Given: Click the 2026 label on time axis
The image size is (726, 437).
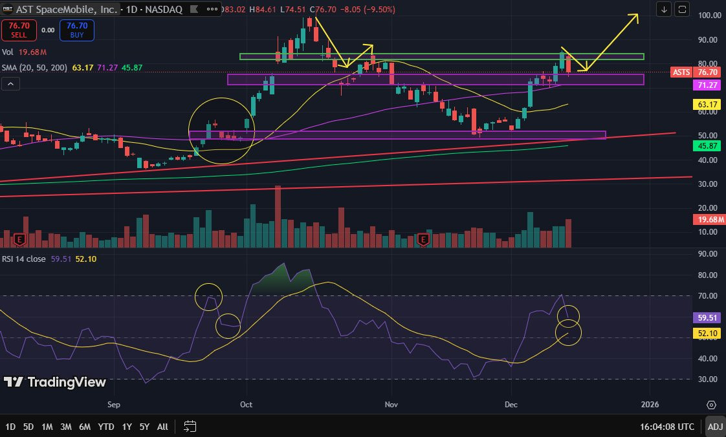Looking at the screenshot, I should (650, 405).
